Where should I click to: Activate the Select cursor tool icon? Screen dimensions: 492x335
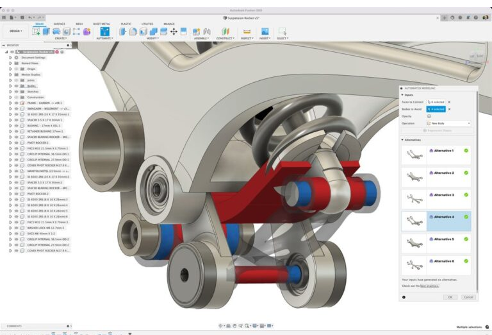coord(283,31)
